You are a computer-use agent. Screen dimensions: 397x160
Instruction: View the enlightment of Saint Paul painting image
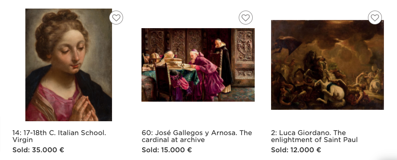327,65
